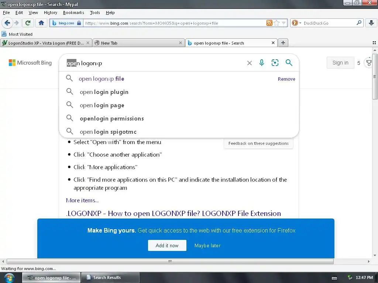Select suggestion 'open logonxp file'

coord(101,79)
